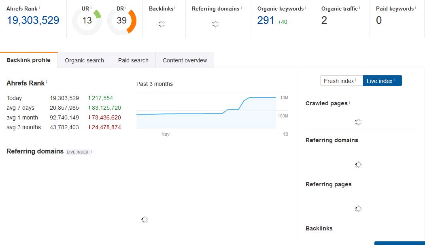Click the info icon beside the top Referring domains label
This screenshot has width=425, height=245.
pyautogui.click(x=241, y=8)
